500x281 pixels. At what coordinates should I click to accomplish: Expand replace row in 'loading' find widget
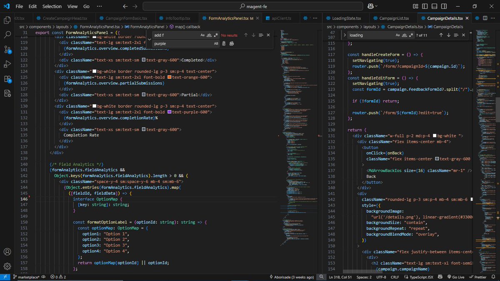coord(345,35)
